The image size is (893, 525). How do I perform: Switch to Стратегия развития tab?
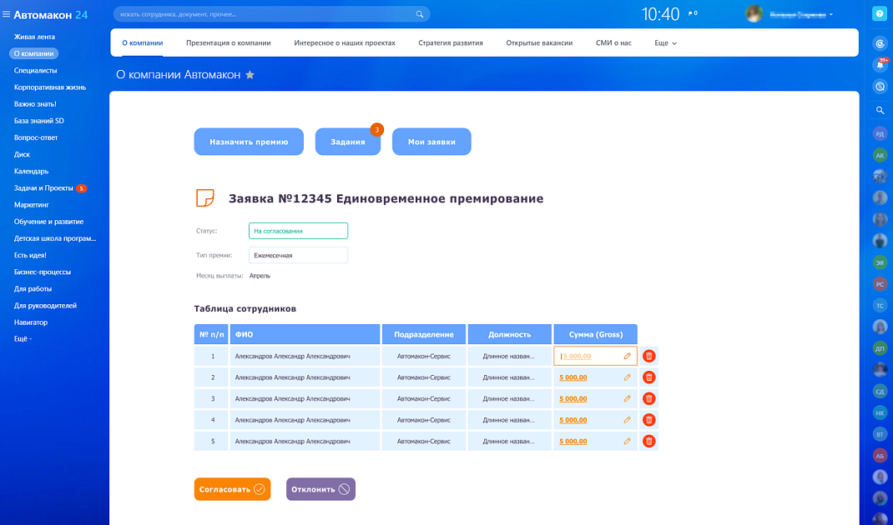pyautogui.click(x=451, y=42)
